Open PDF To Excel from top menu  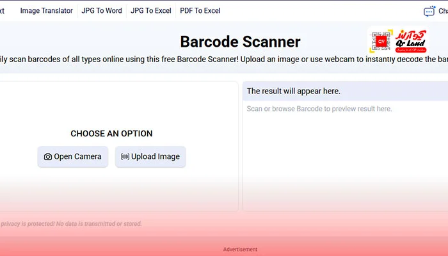[200, 11]
